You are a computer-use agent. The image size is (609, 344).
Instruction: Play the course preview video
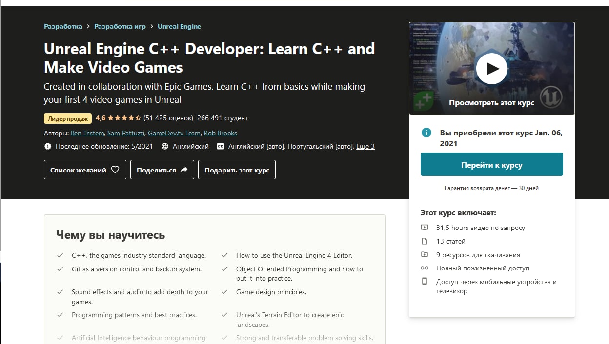[x=492, y=69]
